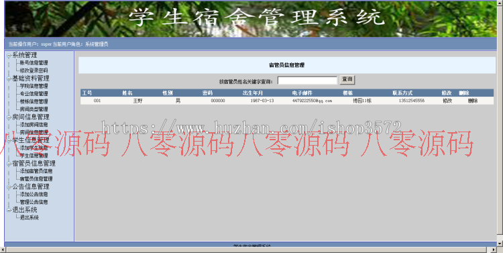Click the 退出系统 sub-item link
The image size is (503, 253).
point(30,217)
